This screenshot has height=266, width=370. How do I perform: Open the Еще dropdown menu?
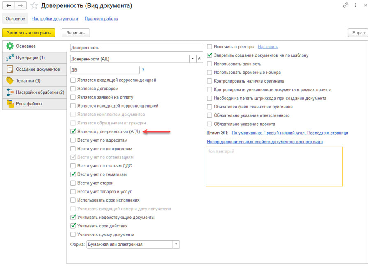[x=358, y=33]
